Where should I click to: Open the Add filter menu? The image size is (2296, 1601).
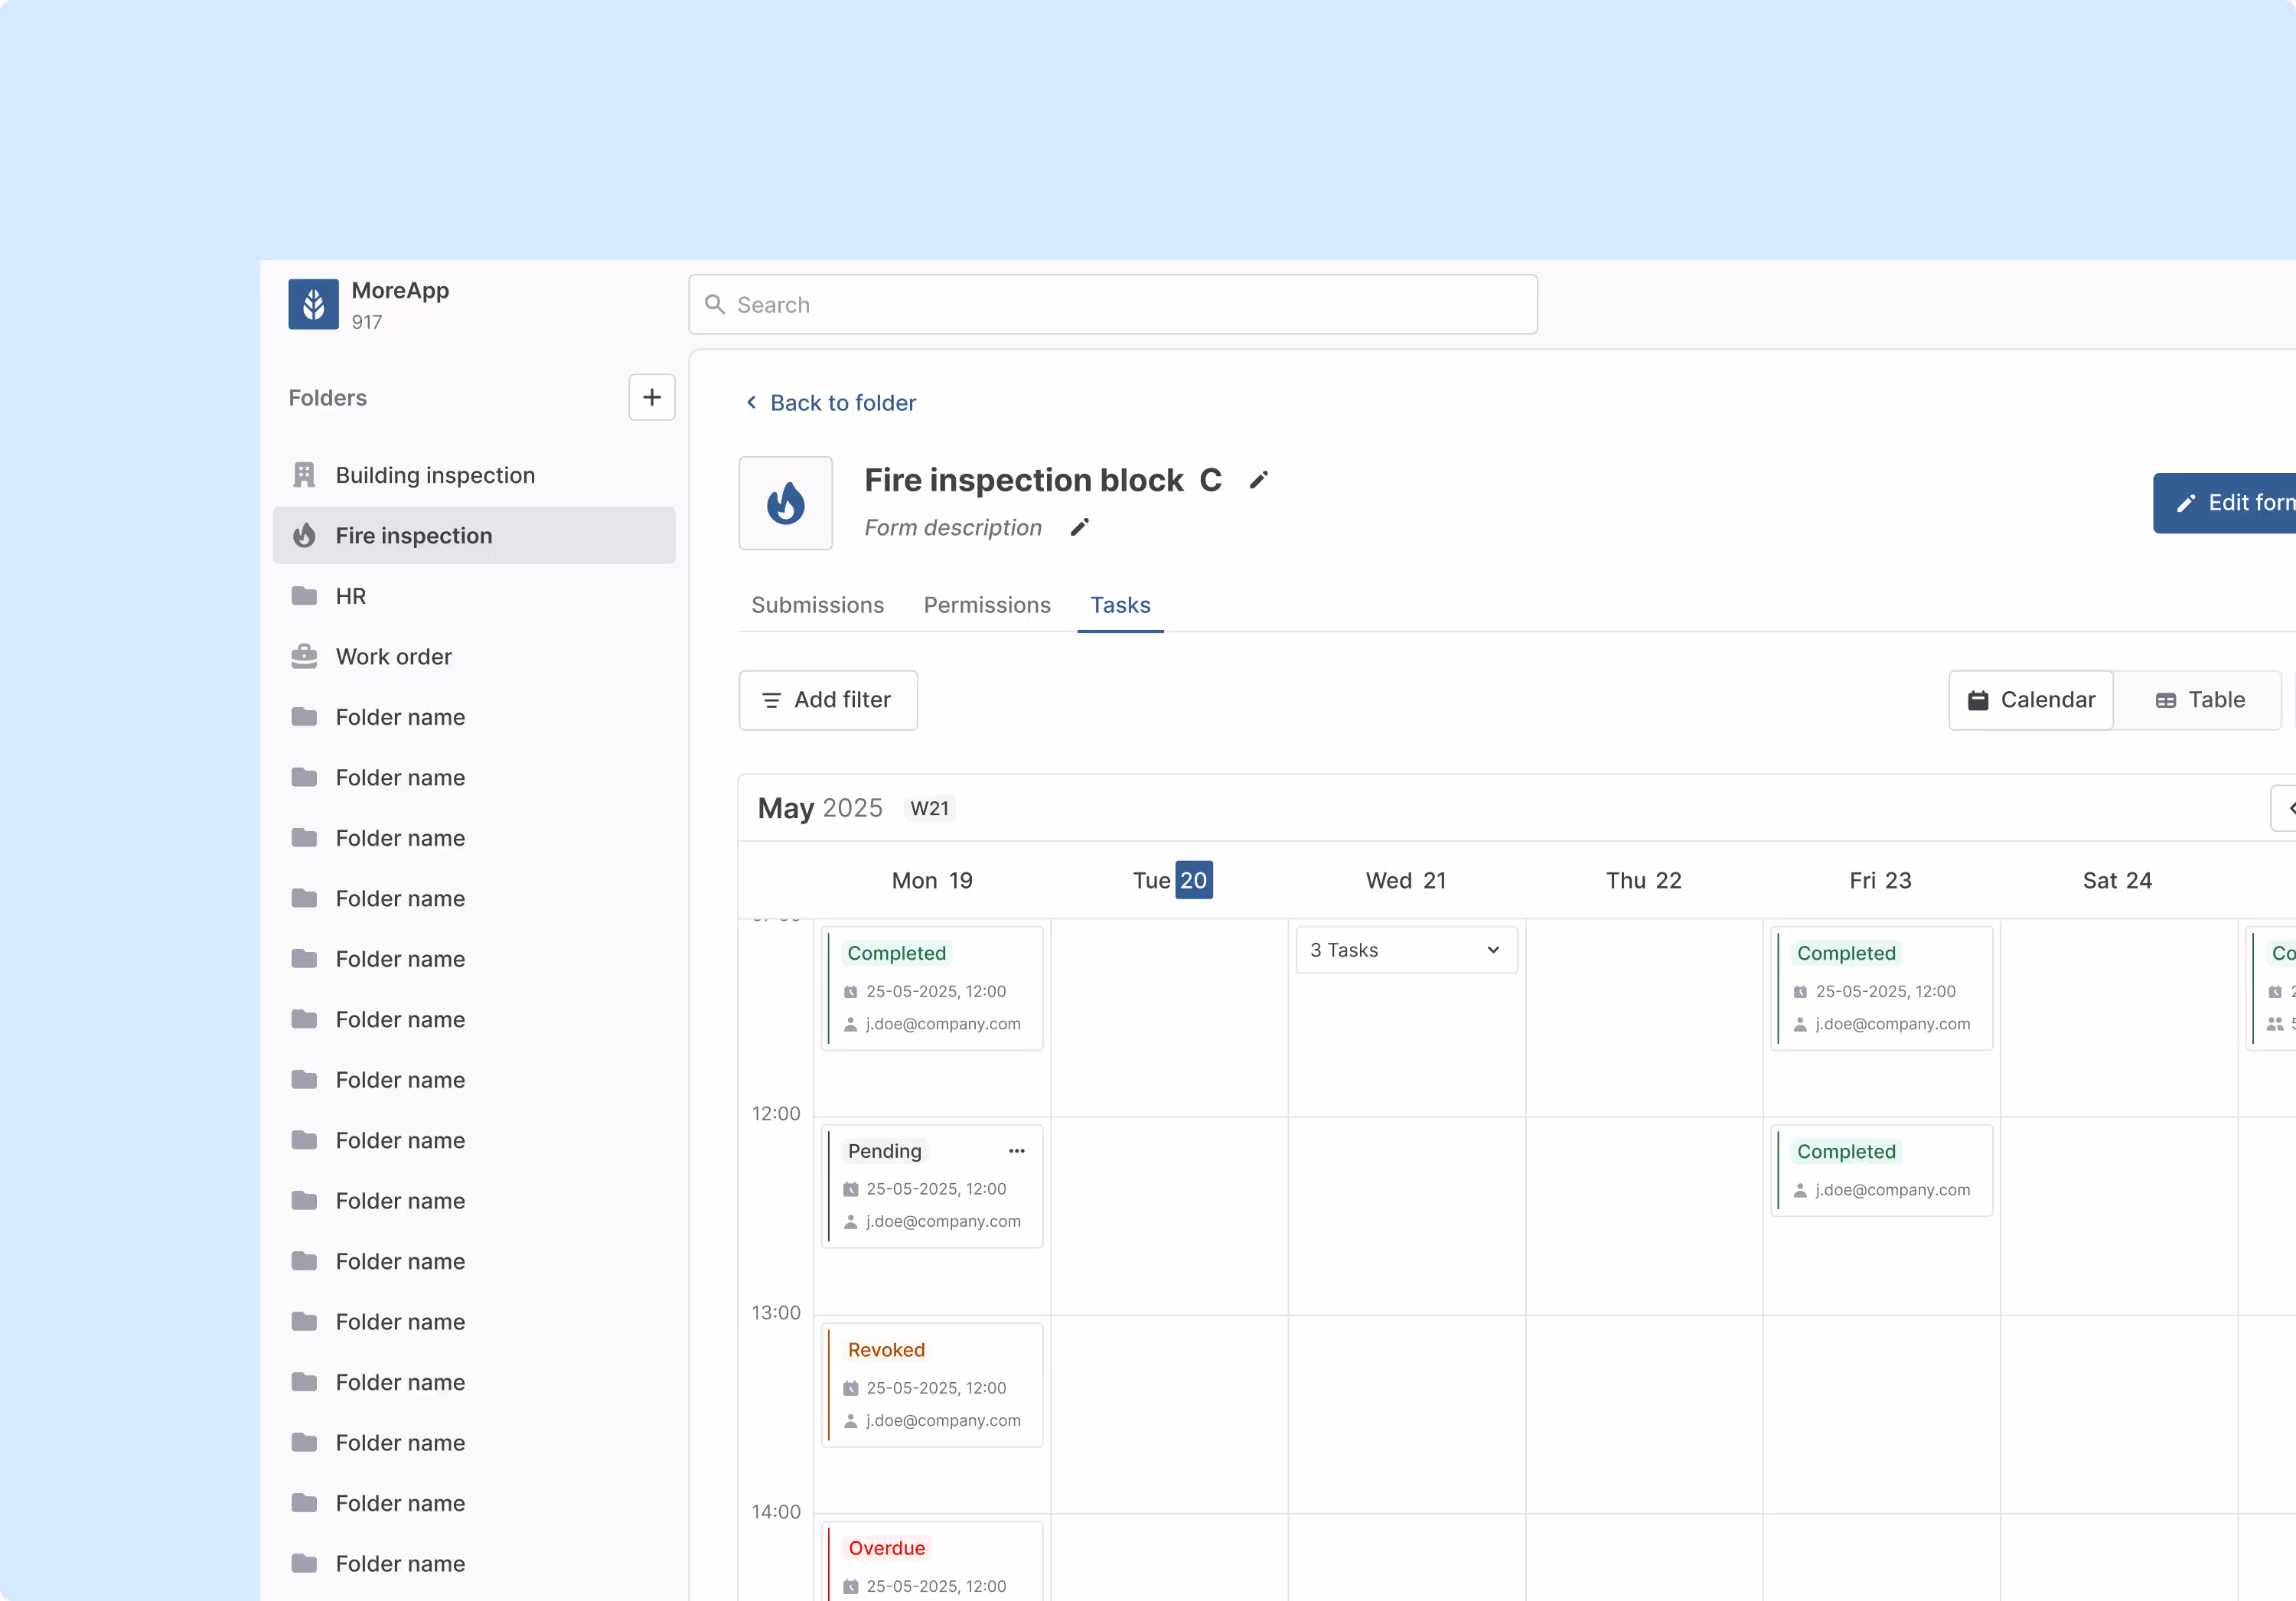tap(827, 700)
